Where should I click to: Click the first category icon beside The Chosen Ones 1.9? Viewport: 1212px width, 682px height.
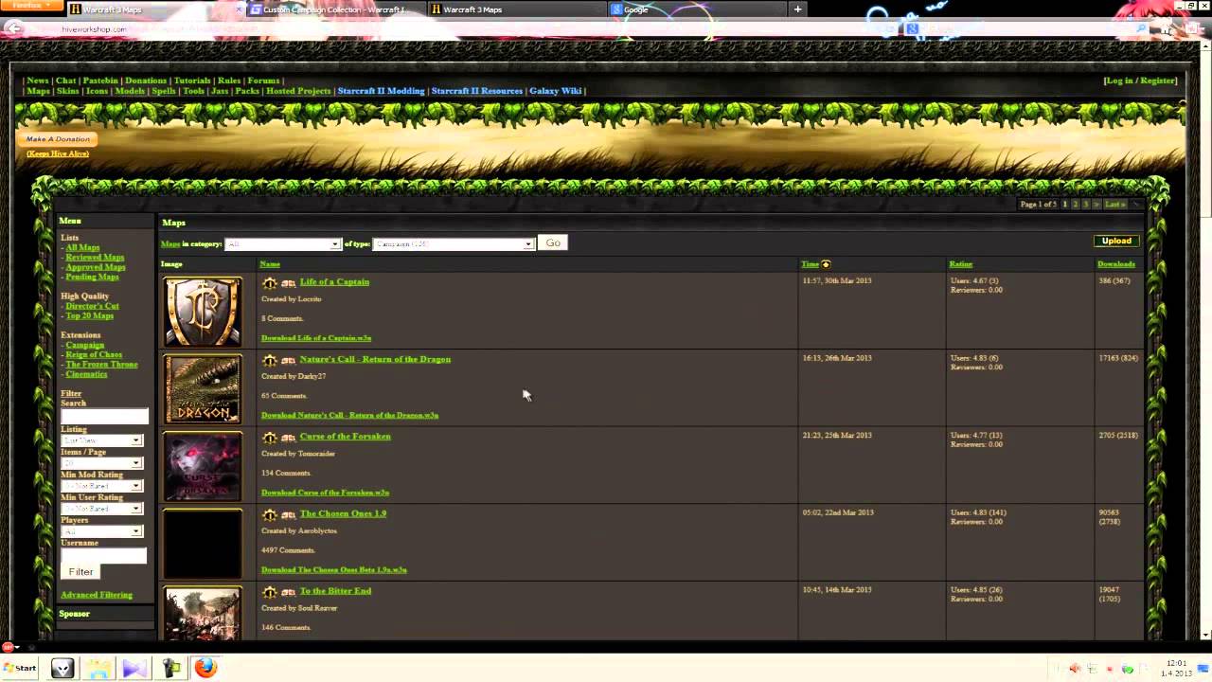[270, 514]
